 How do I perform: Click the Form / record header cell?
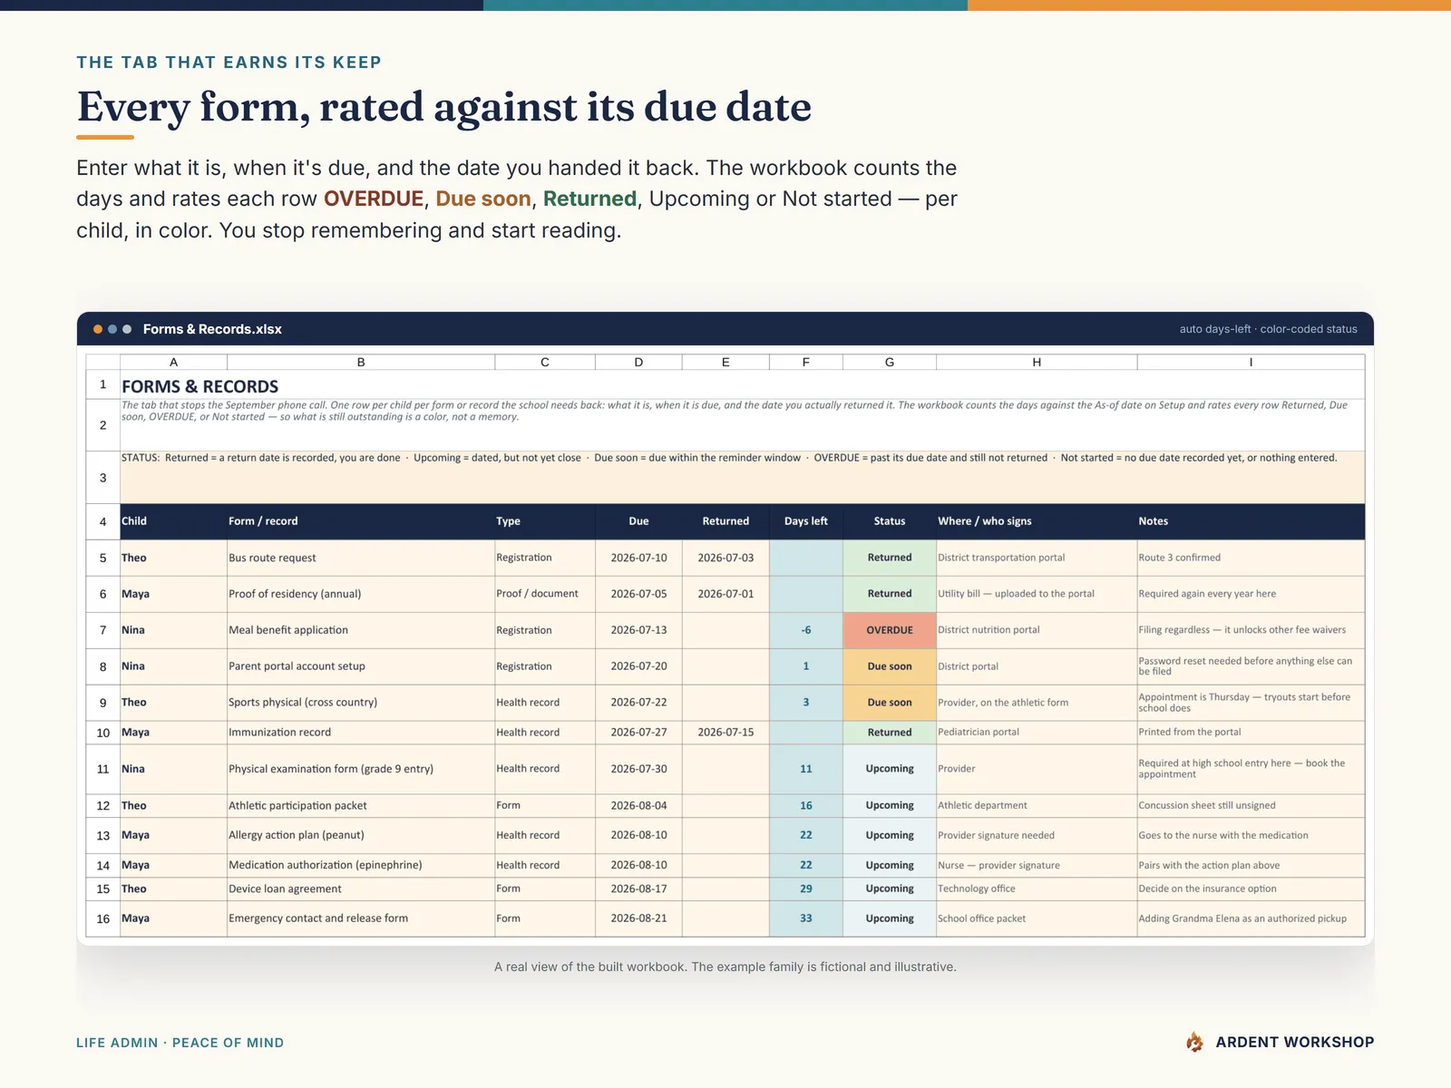361,521
